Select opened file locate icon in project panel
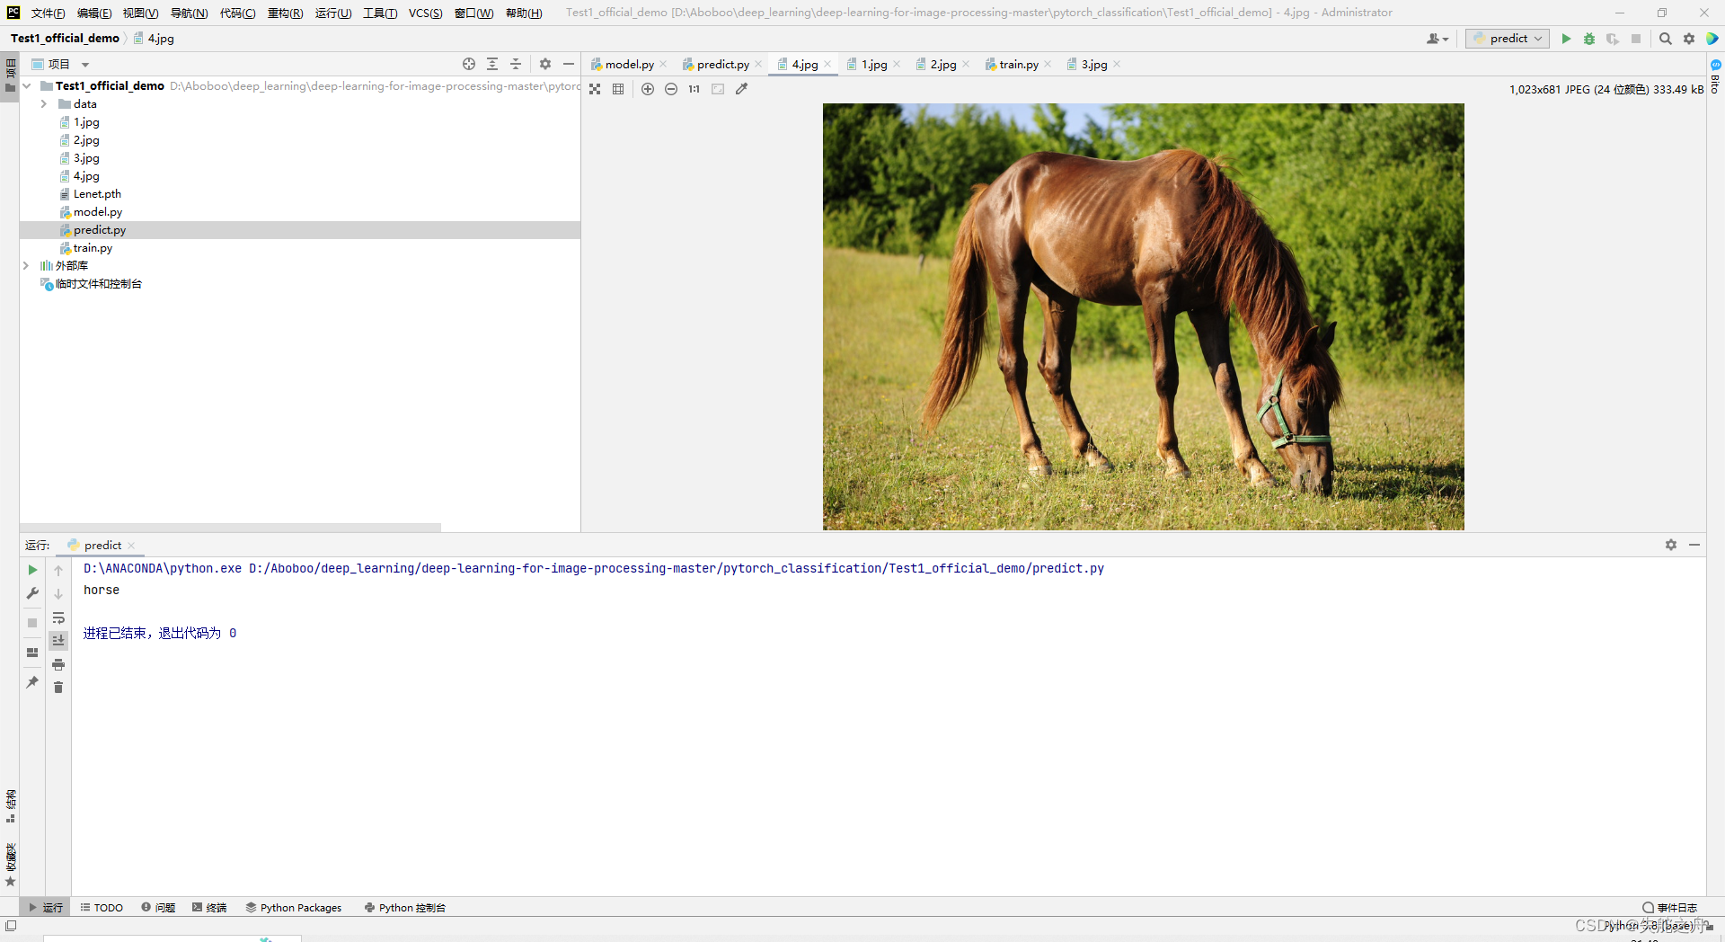 (469, 64)
